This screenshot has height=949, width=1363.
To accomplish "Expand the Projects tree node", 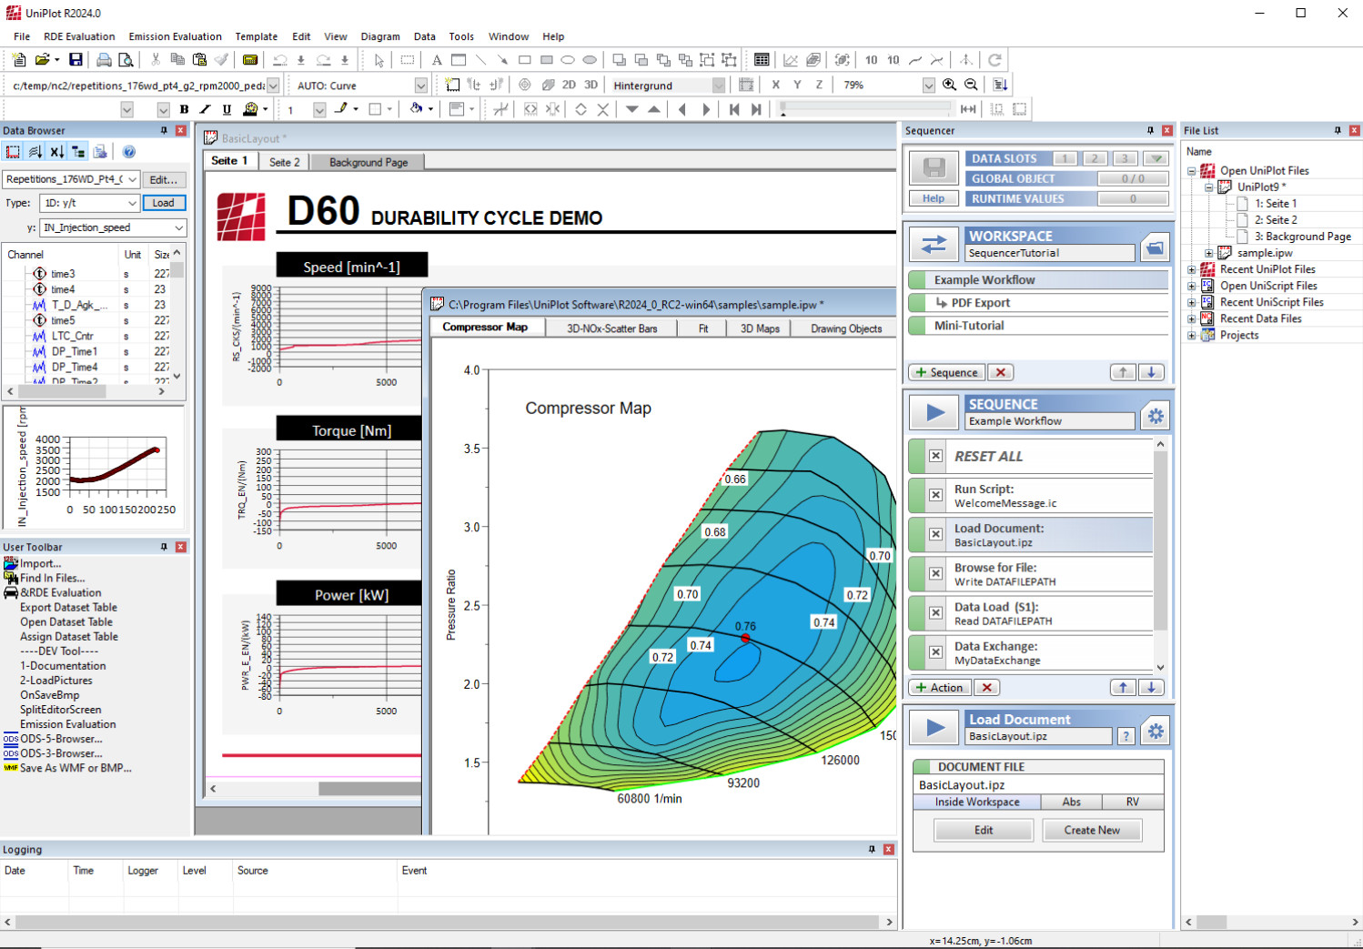I will [x=1192, y=335].
